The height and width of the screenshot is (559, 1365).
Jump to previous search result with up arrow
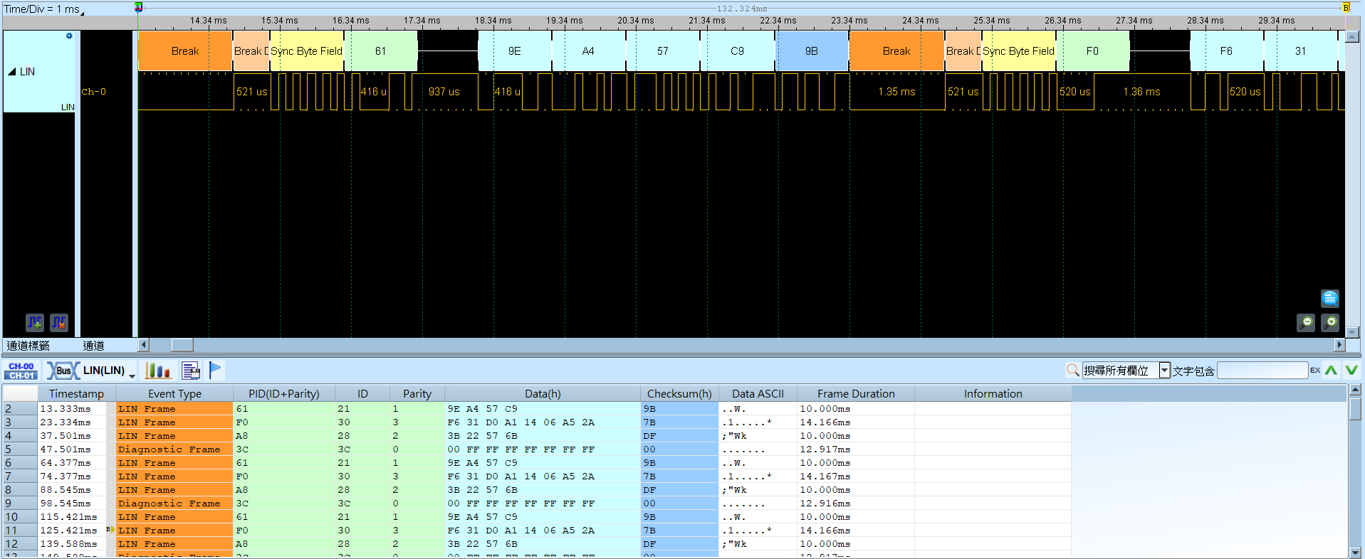[1331, 370]
